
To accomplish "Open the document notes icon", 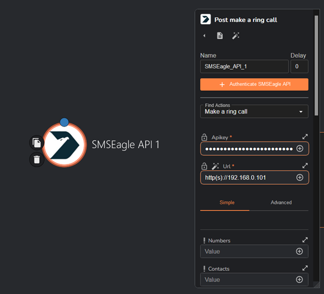I will [x=220, y=35].
